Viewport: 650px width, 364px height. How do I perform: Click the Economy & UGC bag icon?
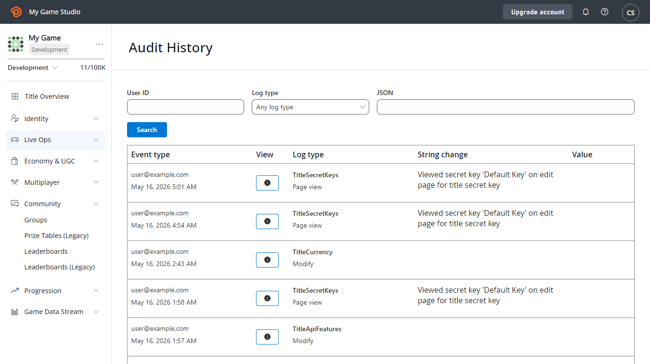coord(15,161)
